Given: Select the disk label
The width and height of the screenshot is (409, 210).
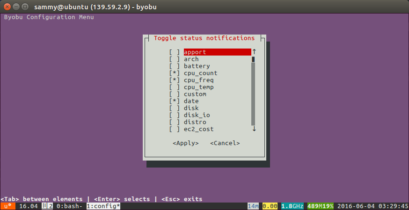Looking at the screenshot, I should pos(191,108).
